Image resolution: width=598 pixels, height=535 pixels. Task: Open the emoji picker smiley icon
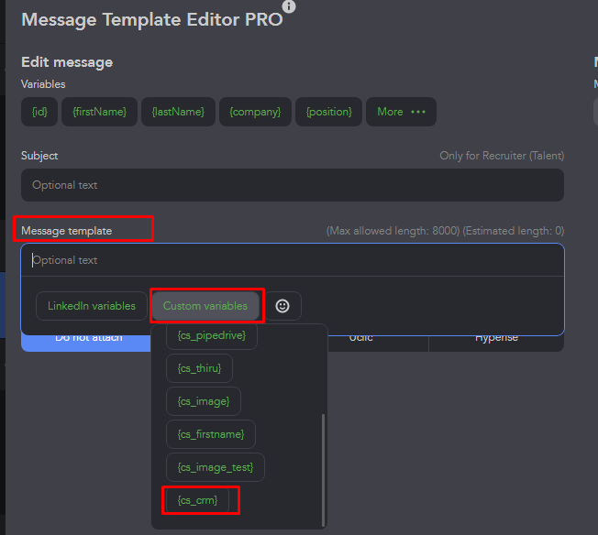pos(282,306)
